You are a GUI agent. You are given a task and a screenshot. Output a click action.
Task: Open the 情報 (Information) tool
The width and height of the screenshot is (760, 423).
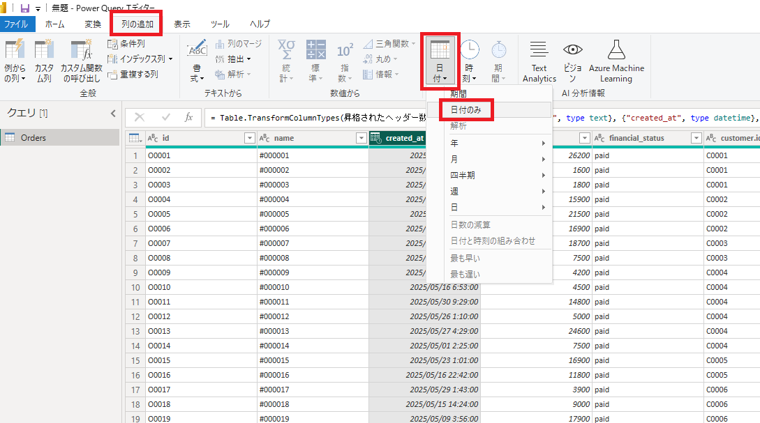tap(381, 74)
